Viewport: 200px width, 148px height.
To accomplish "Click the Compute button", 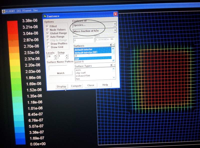I will [76, 86].
